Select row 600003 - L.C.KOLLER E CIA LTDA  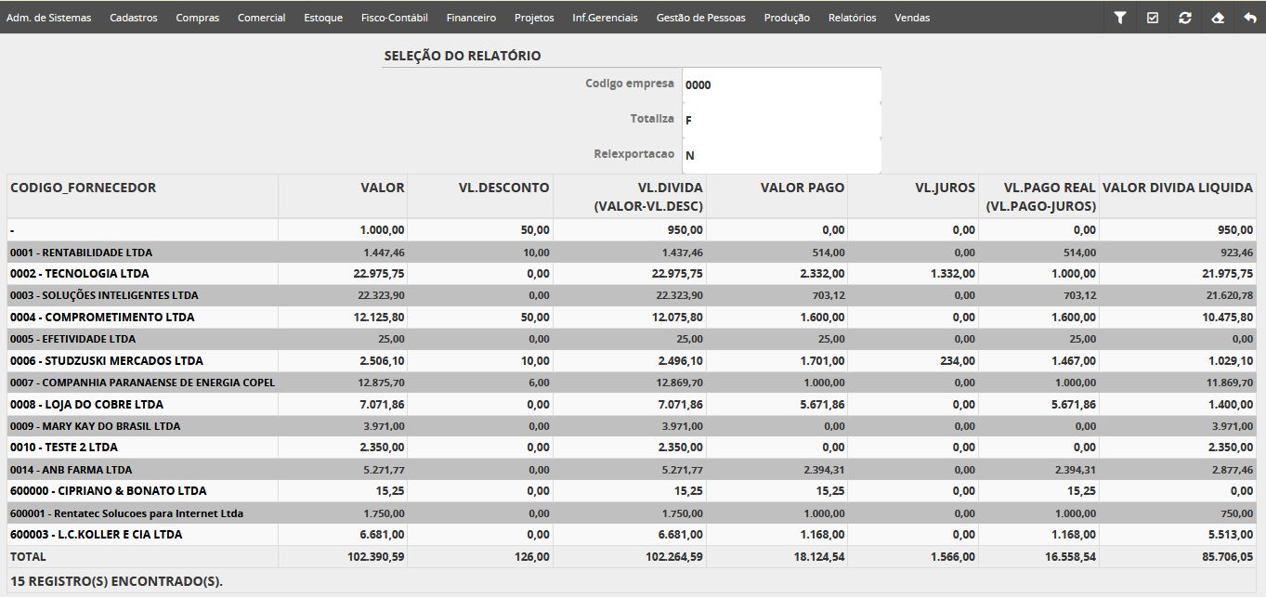pyautogui.click(x=632, y=535)
